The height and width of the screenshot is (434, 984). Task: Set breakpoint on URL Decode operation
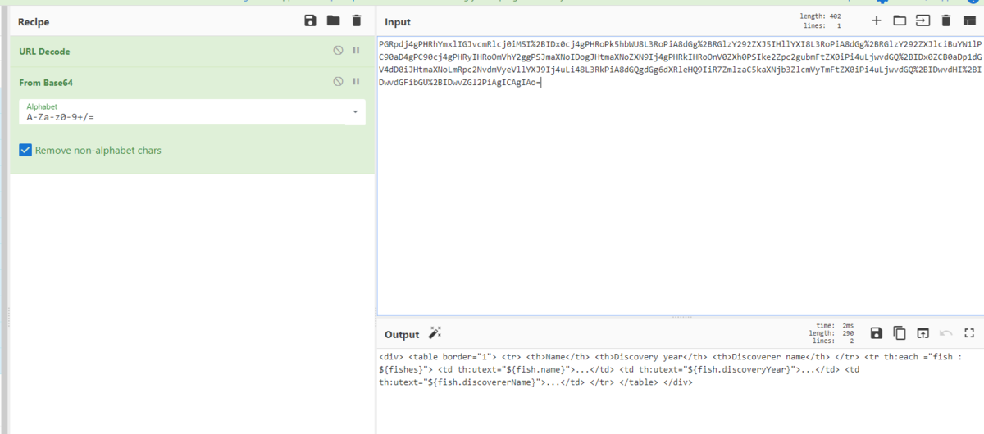[356, 51]
